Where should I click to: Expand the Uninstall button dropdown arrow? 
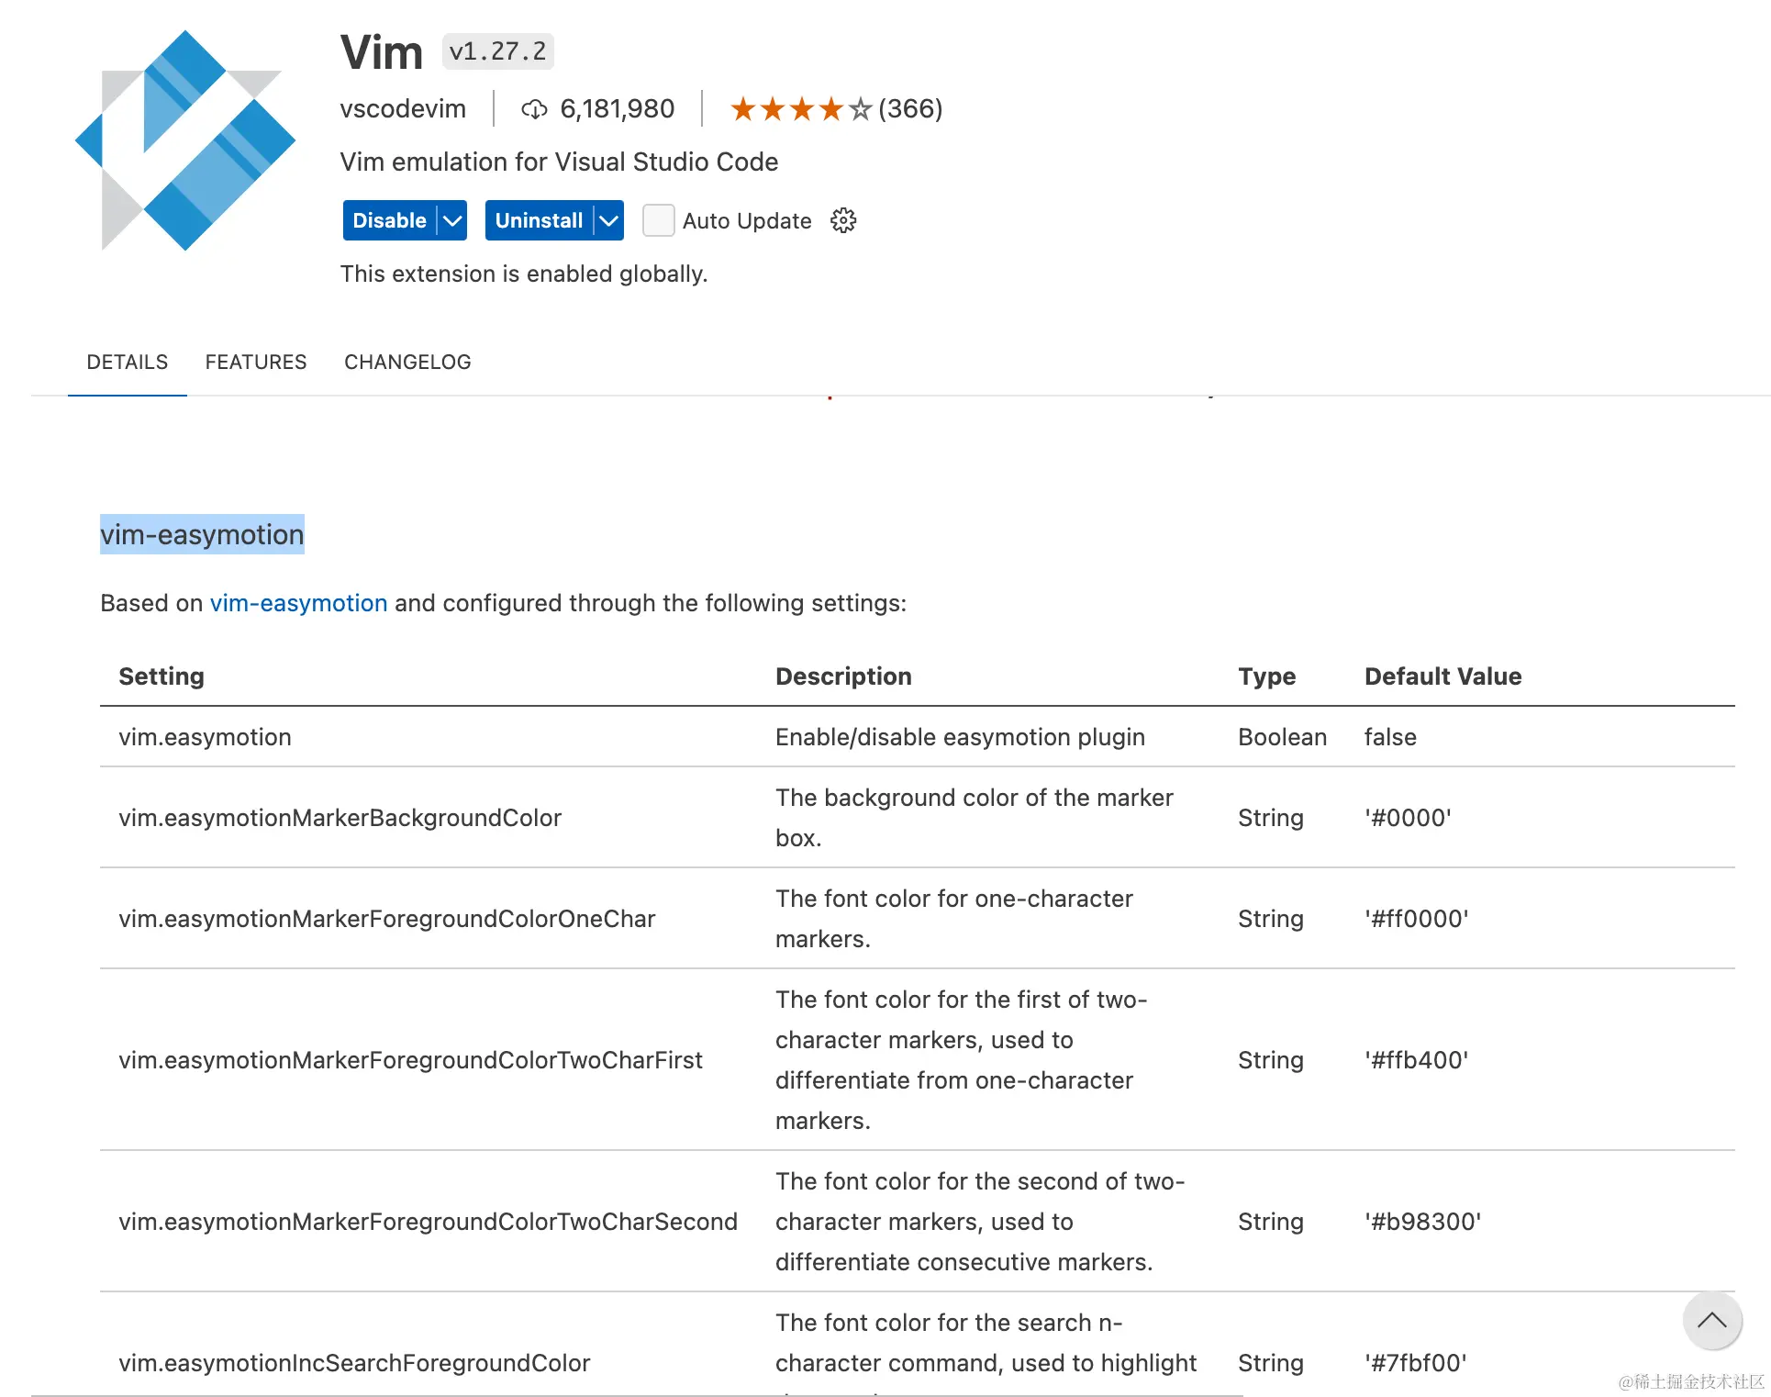pyautogui.click(x=608, y=220)
